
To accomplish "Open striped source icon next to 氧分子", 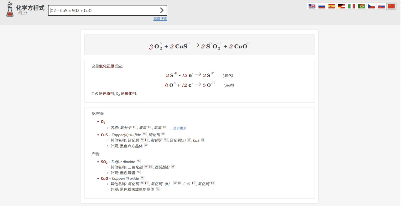I will point(135,127).
